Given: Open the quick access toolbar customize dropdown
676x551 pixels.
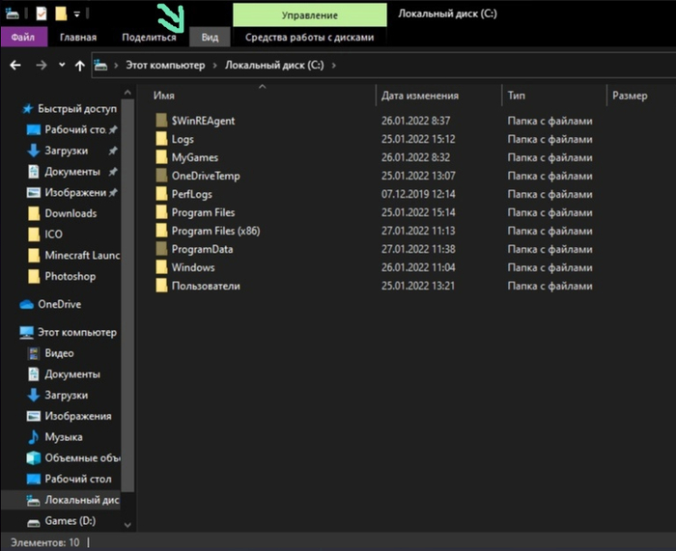Looking at the screenshot, I should [75, 14].
